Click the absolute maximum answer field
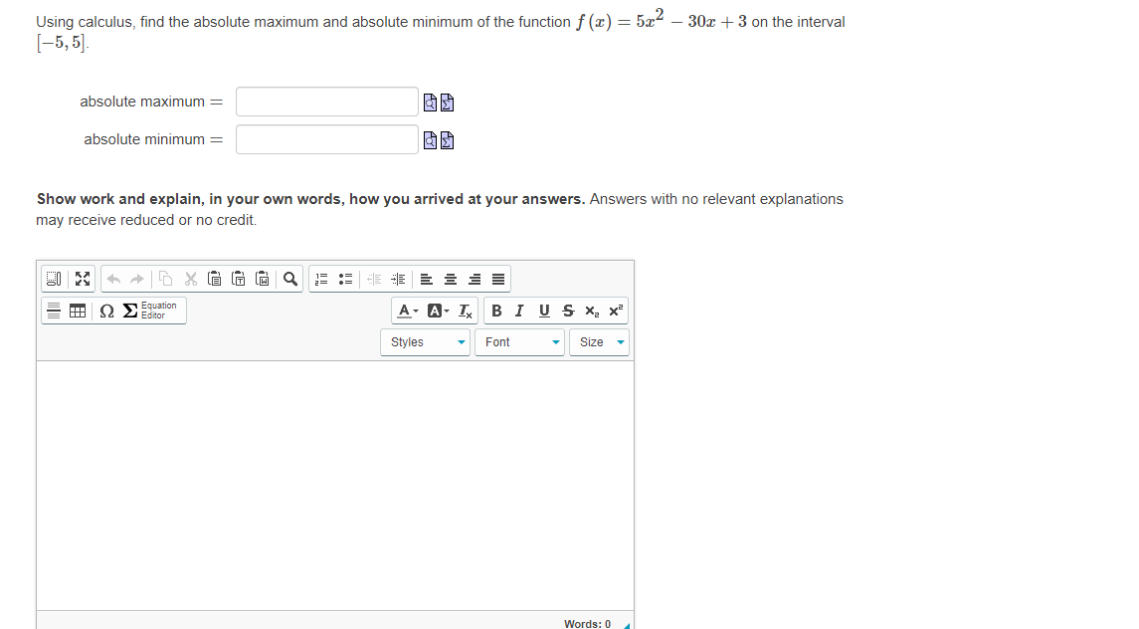 point(326,101)
